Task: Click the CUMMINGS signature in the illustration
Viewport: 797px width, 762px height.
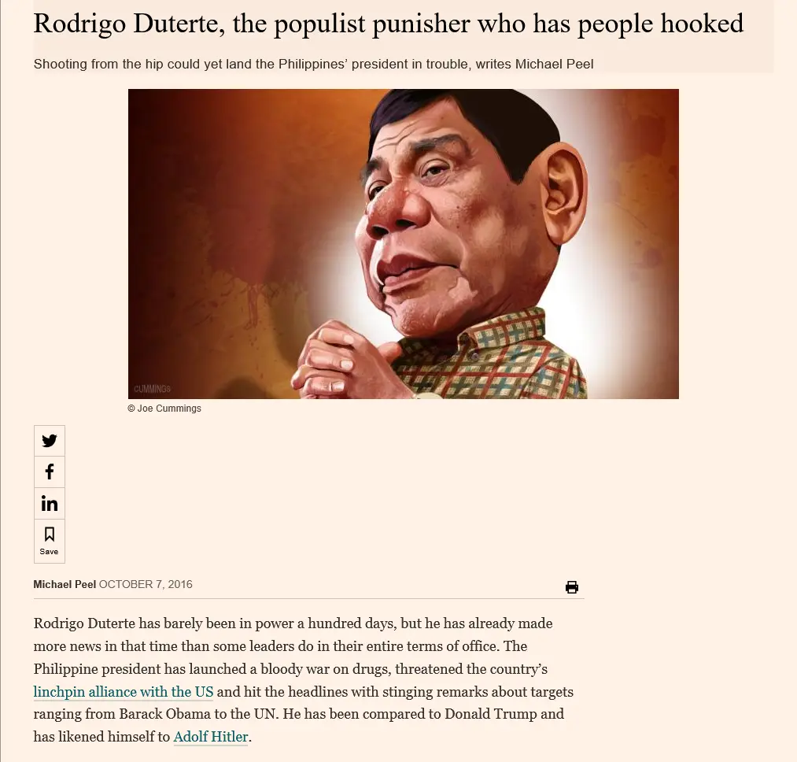Action: pos(152,389)
